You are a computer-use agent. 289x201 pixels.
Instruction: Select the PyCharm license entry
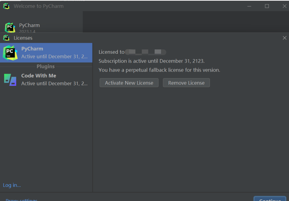(46, 53)
